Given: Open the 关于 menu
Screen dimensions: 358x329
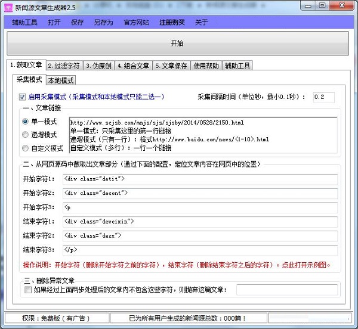Looking at the screenshot, I should coord(202,22).
